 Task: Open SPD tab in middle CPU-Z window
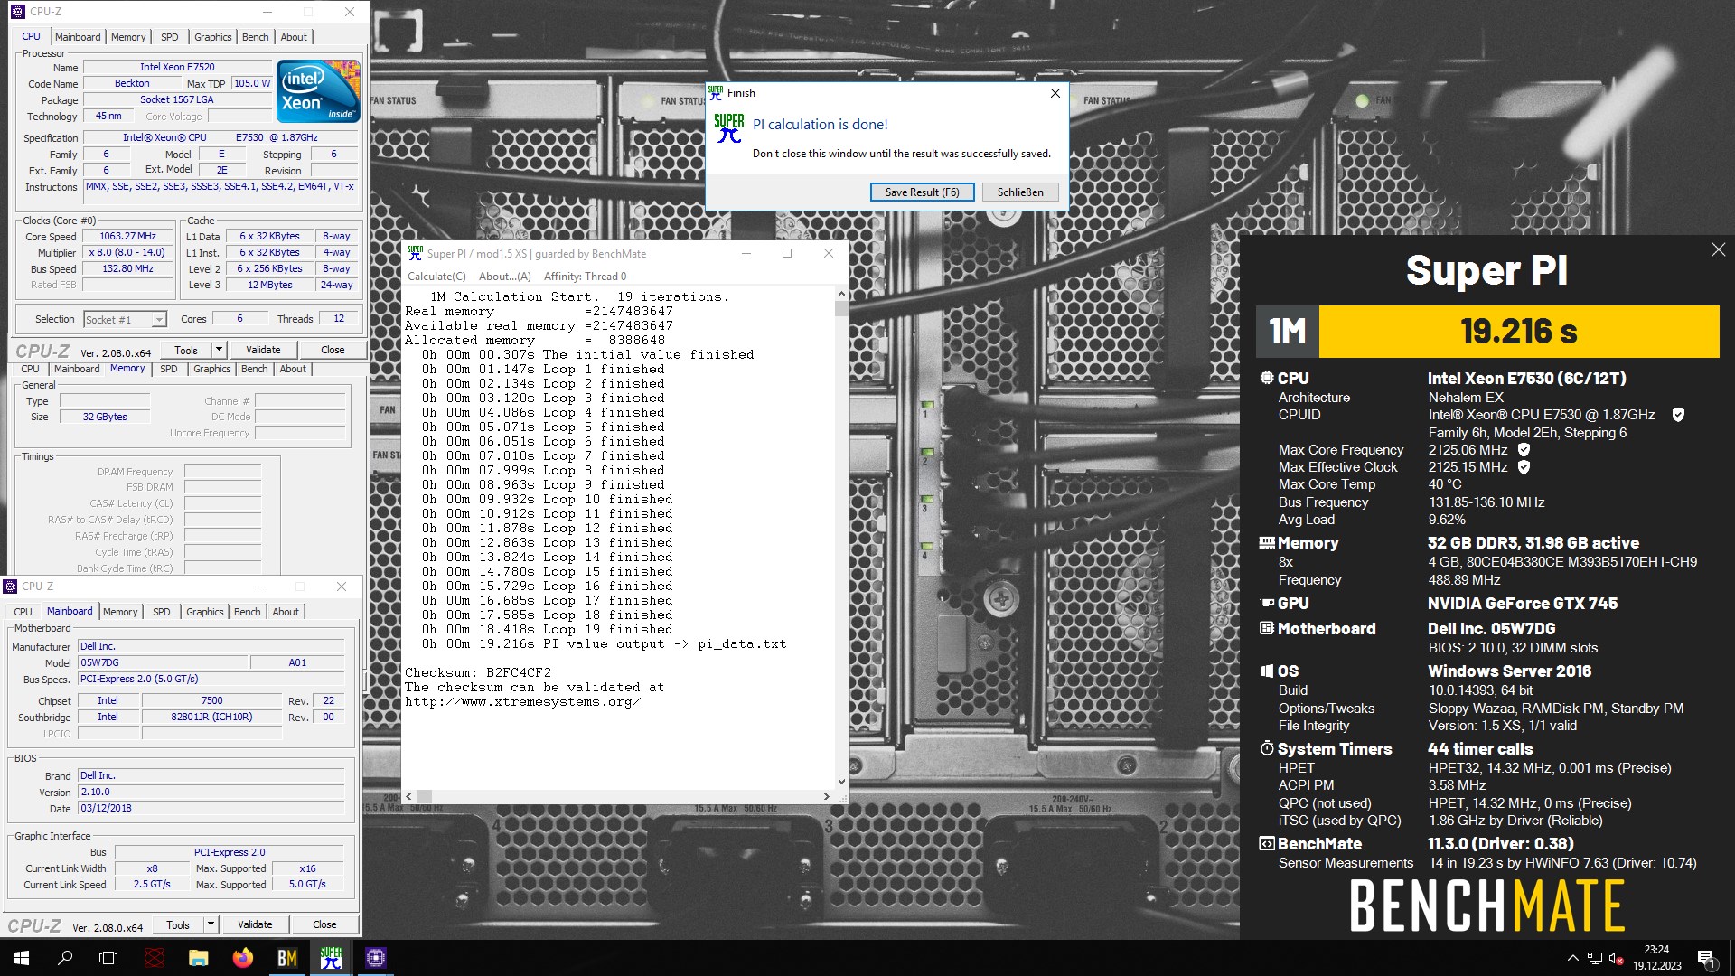coord(169,369)
